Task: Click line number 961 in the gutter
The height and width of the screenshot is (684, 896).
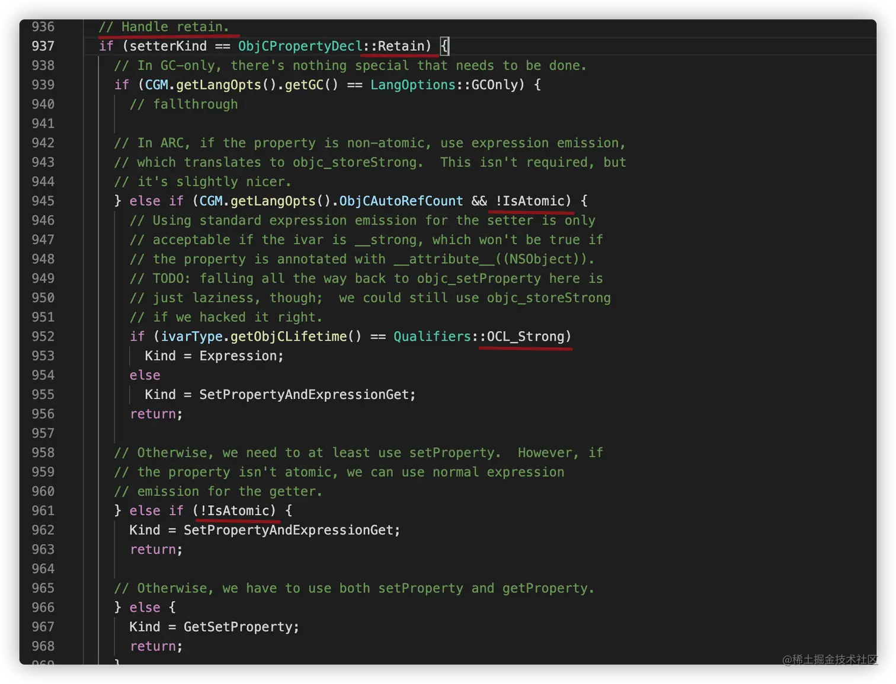Action: click(x=43, y=511)
